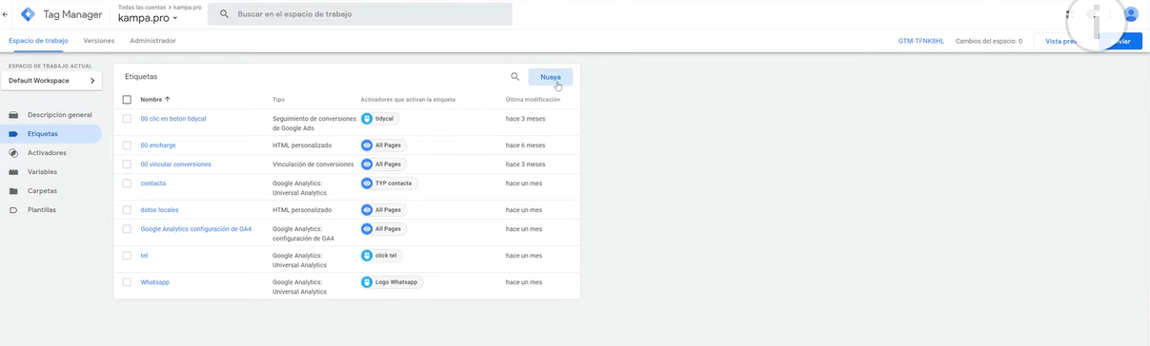Open the datos locales tag
The height and width of the screenshot is (346, 1150).
tap(159, 210)
